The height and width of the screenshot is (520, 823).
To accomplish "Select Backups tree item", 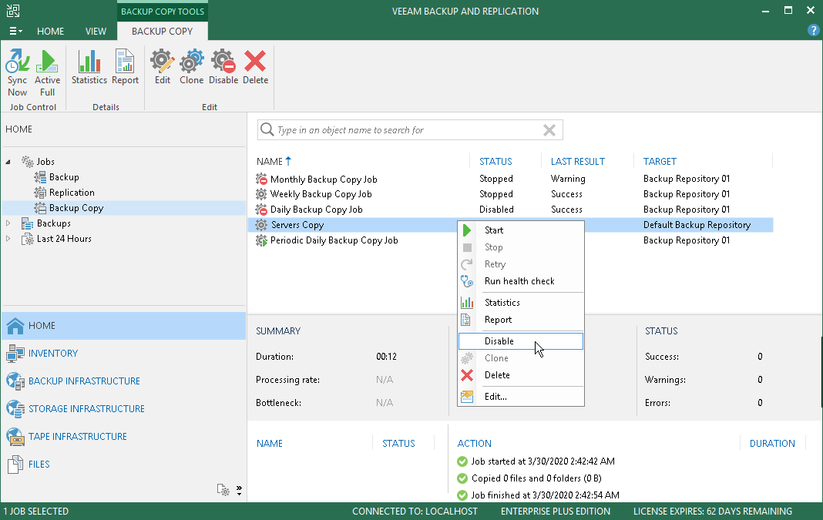I will pos(53,223).
